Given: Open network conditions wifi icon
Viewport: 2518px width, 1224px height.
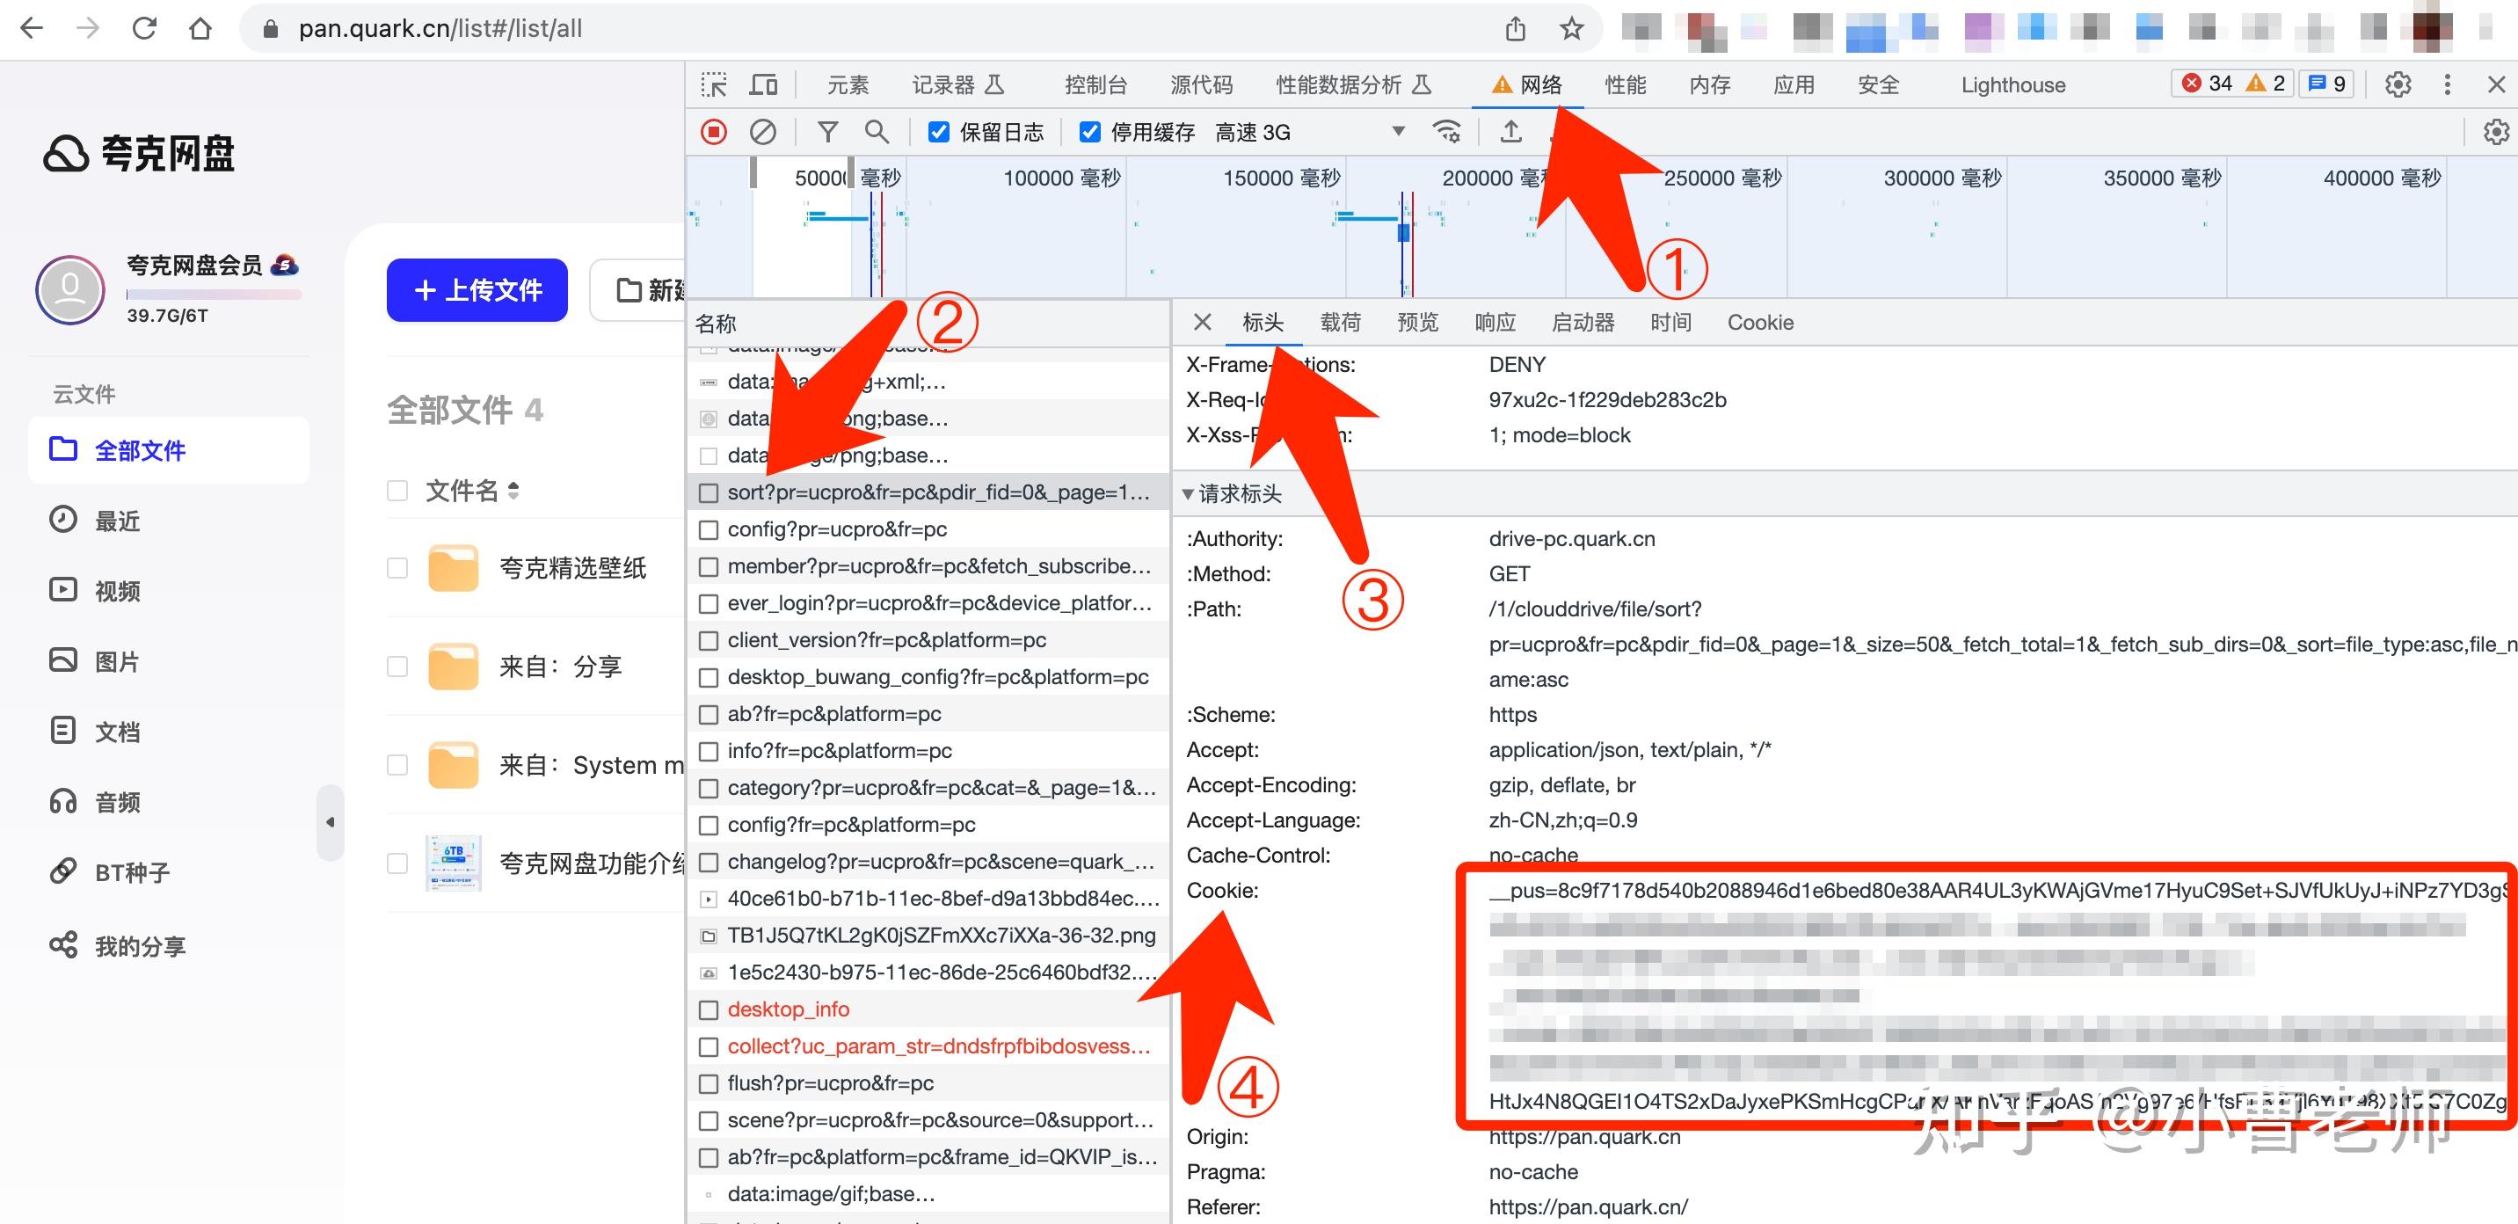Looking at the screenshot, I should (1446, 131).
